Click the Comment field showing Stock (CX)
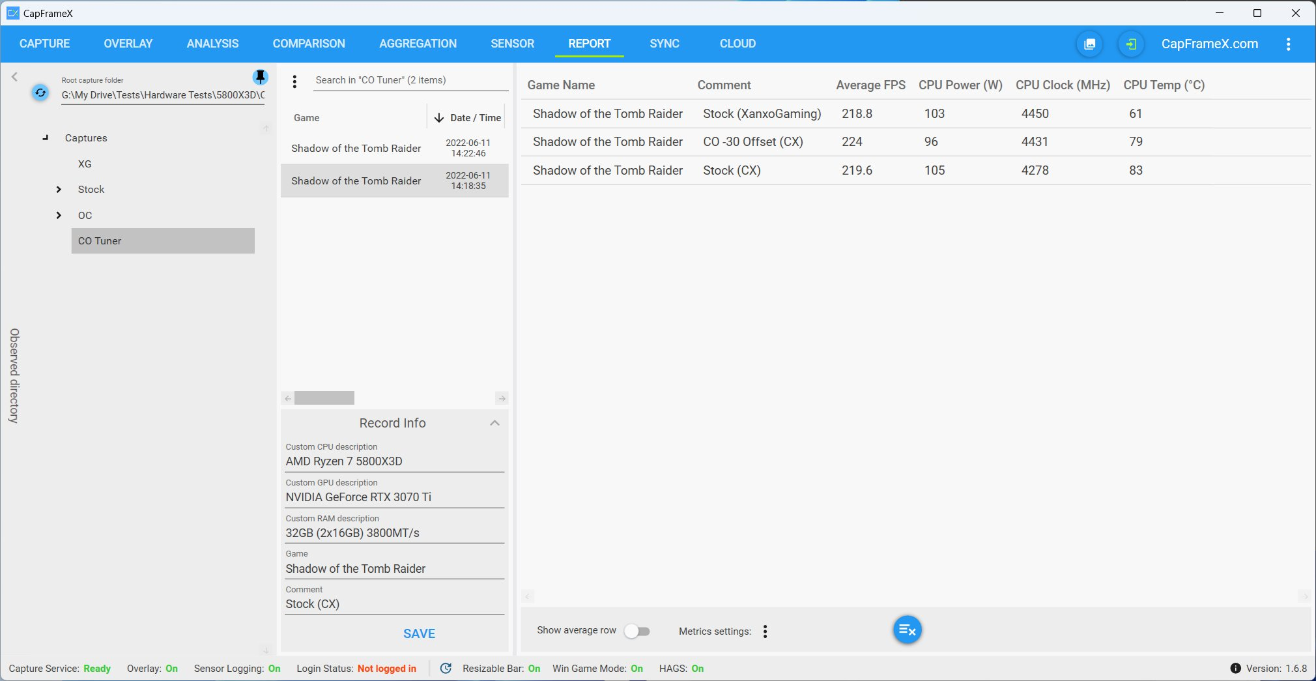Viewport: 1316px width, 681px height. 395,604
